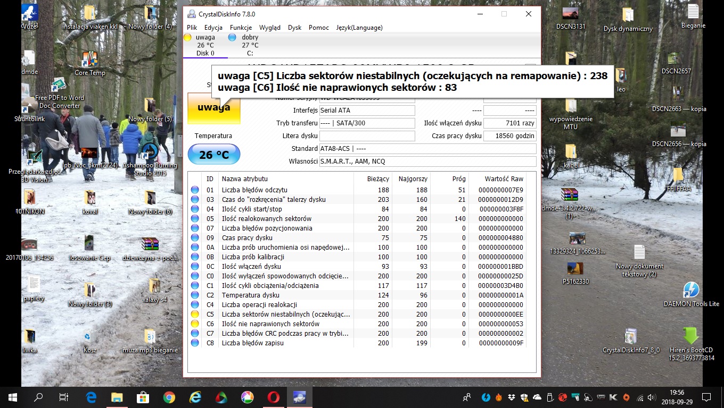
Task: Open the Język(Language) menu
Action: [x=359, y=28]
